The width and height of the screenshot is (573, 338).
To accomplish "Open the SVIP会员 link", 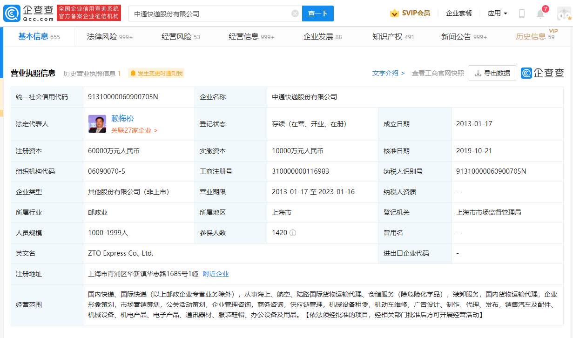I will [416, 13].
